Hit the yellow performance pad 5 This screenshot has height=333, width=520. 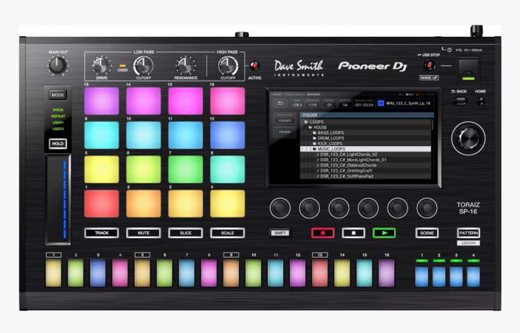(102, 169)
